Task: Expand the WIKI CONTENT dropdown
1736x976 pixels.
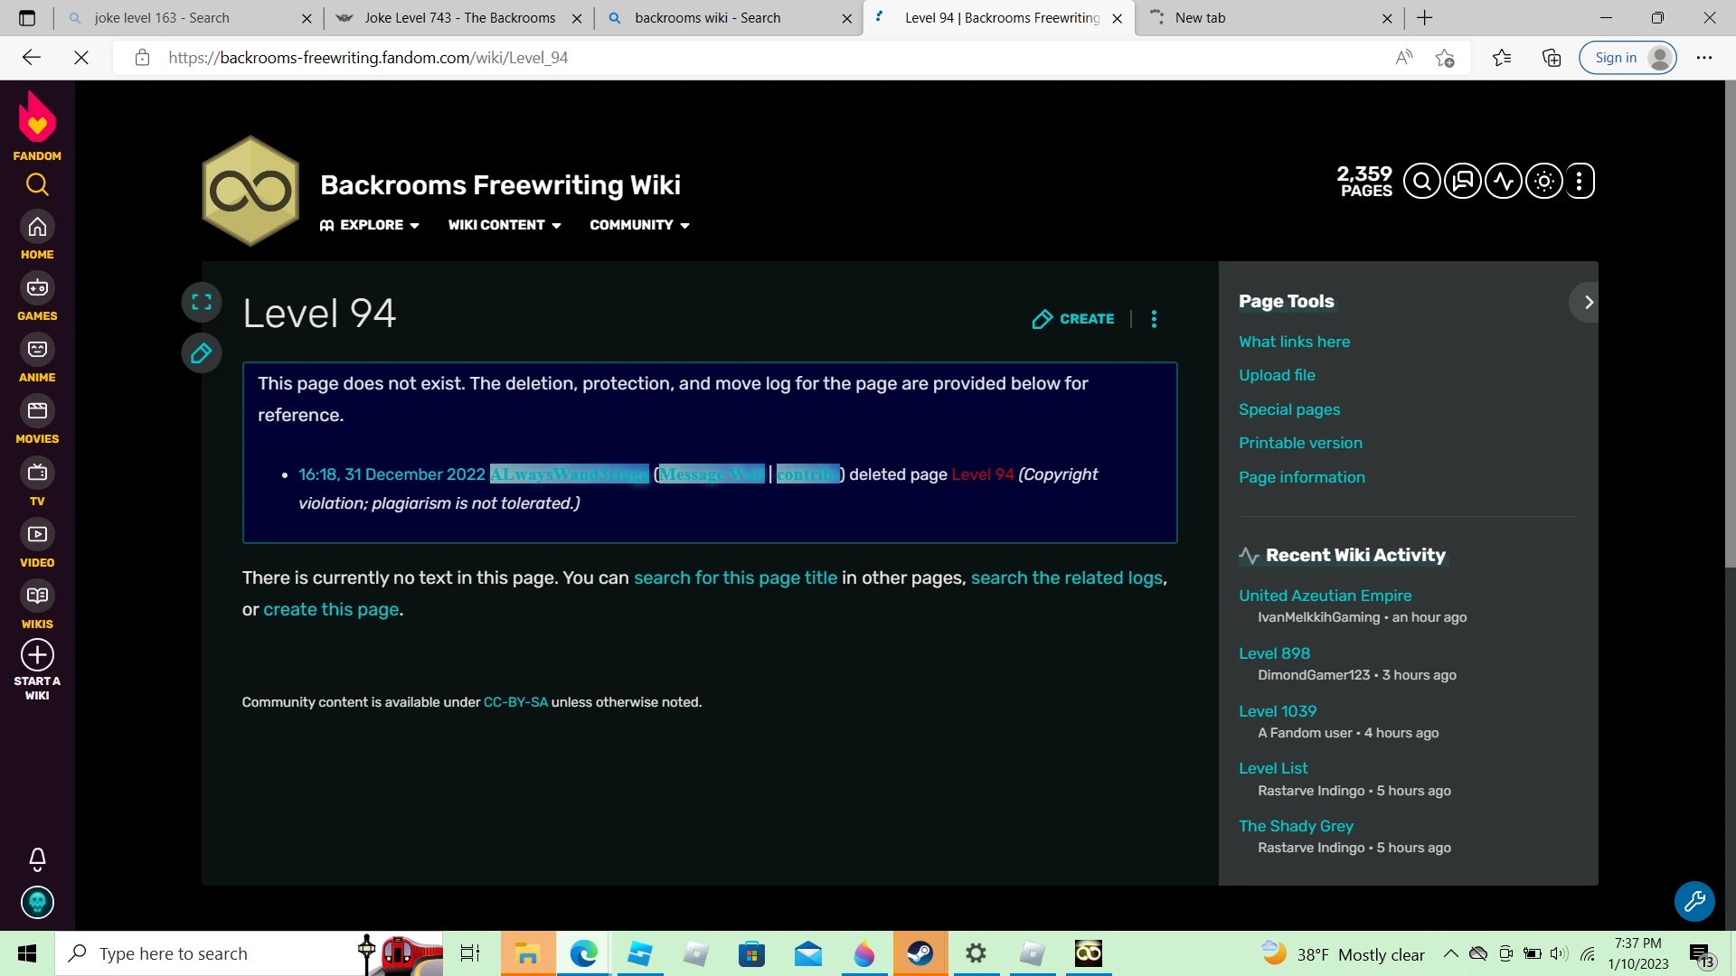Action: coord(505,225)
